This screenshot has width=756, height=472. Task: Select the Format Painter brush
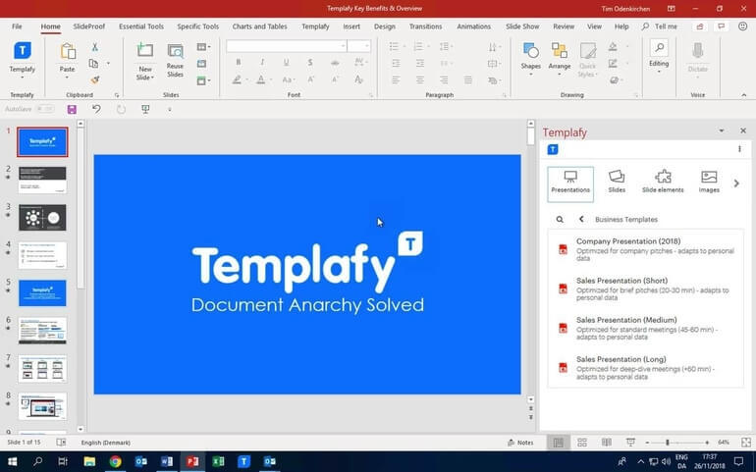click(x=95, y=79)
